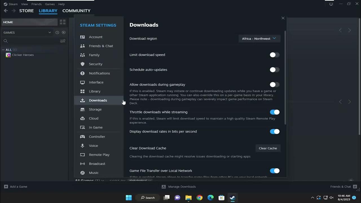The image size is (361, 203).
Task: Collapse the ALL games category
Action: (x=3, y=50)
